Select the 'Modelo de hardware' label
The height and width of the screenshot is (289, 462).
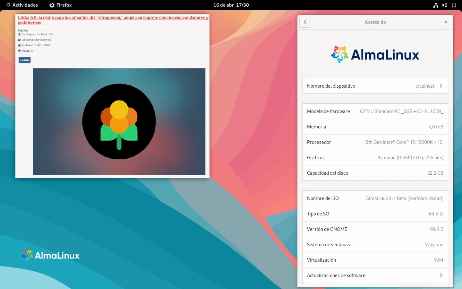(x=328, y=111)
